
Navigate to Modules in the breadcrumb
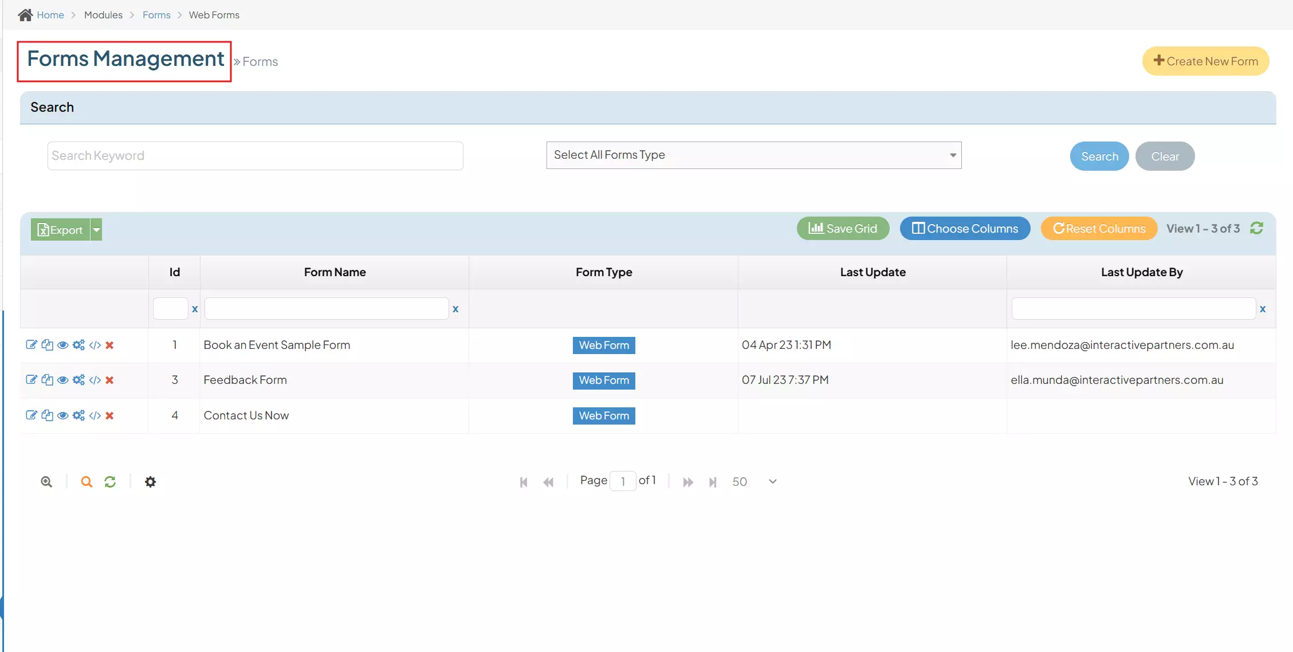(x=103, y=15)
